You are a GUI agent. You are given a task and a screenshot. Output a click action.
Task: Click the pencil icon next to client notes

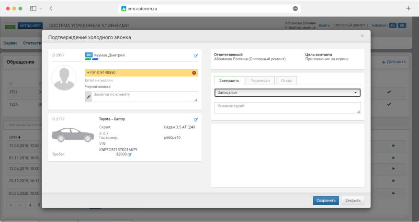coord(88,97)
